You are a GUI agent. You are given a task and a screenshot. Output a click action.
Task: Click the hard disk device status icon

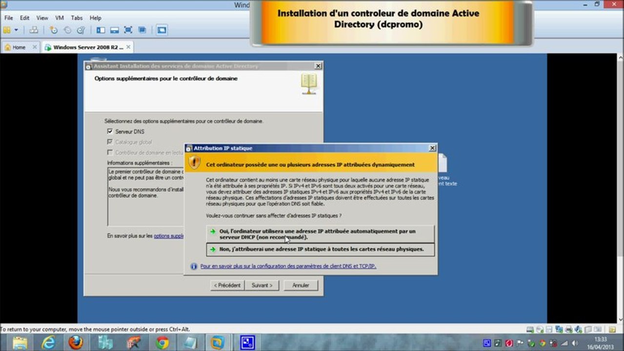530,330
